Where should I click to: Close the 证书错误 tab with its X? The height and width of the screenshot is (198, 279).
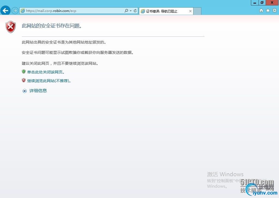pyautogui.click(x=190, y=11)
